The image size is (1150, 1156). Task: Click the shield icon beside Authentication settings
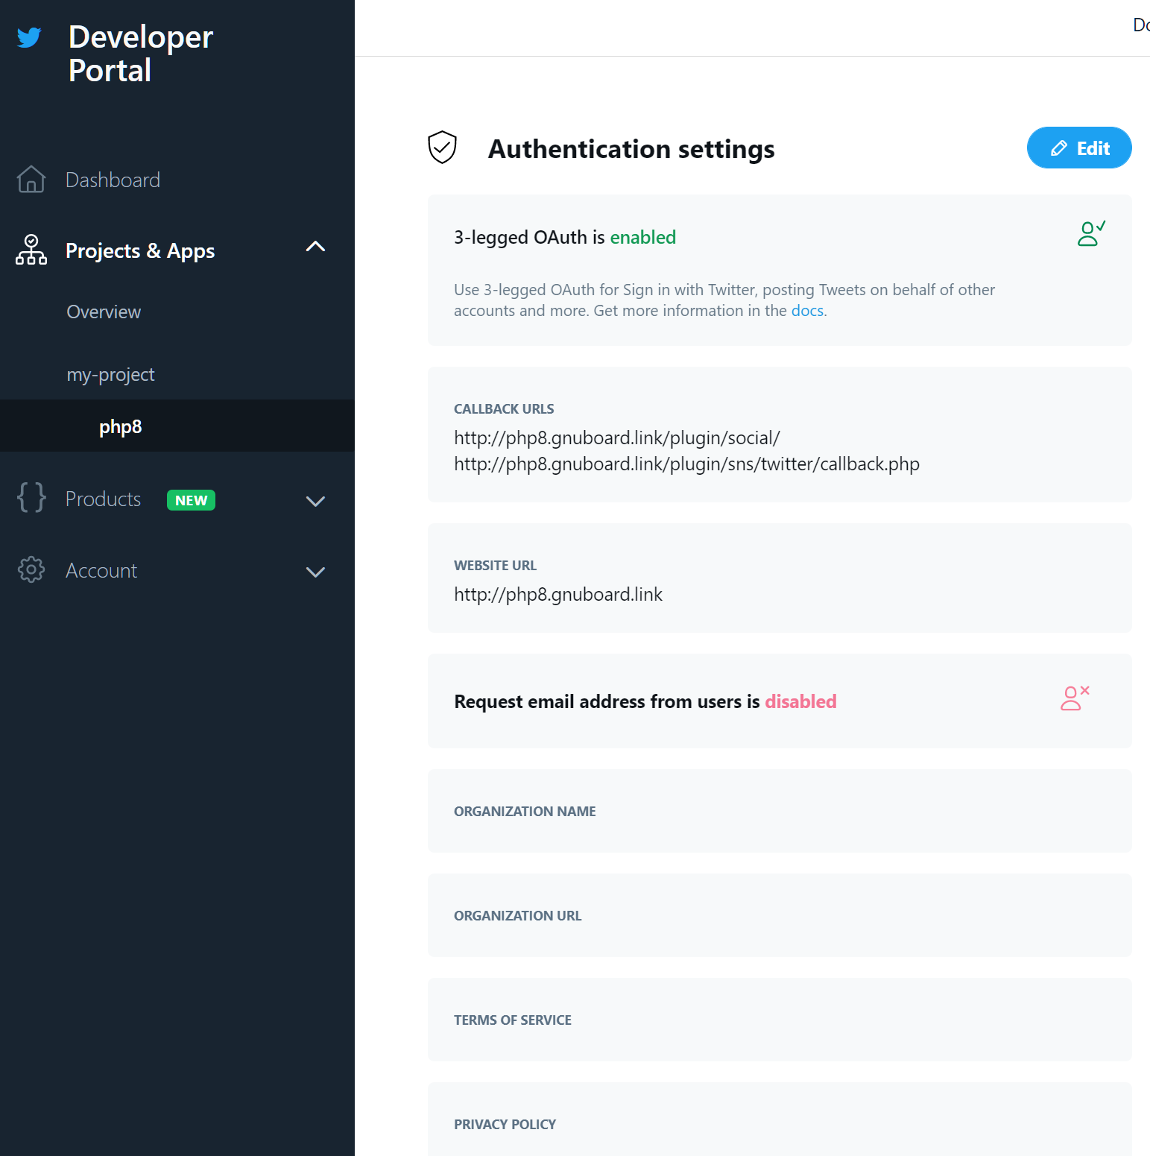(442, 148)
